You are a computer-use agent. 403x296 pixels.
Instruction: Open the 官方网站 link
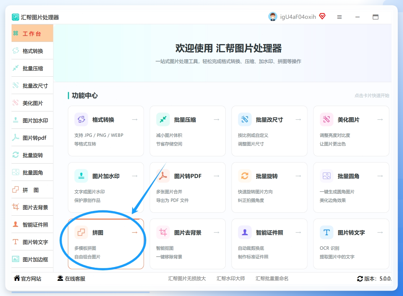(x=27, y=278)
